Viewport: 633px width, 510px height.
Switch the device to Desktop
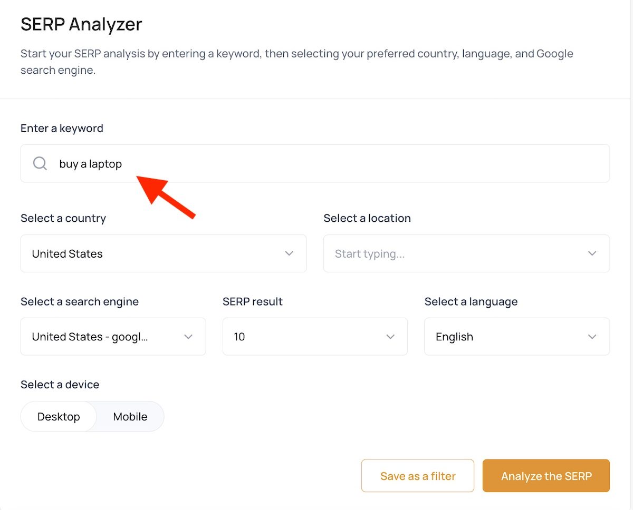point(59,417)
